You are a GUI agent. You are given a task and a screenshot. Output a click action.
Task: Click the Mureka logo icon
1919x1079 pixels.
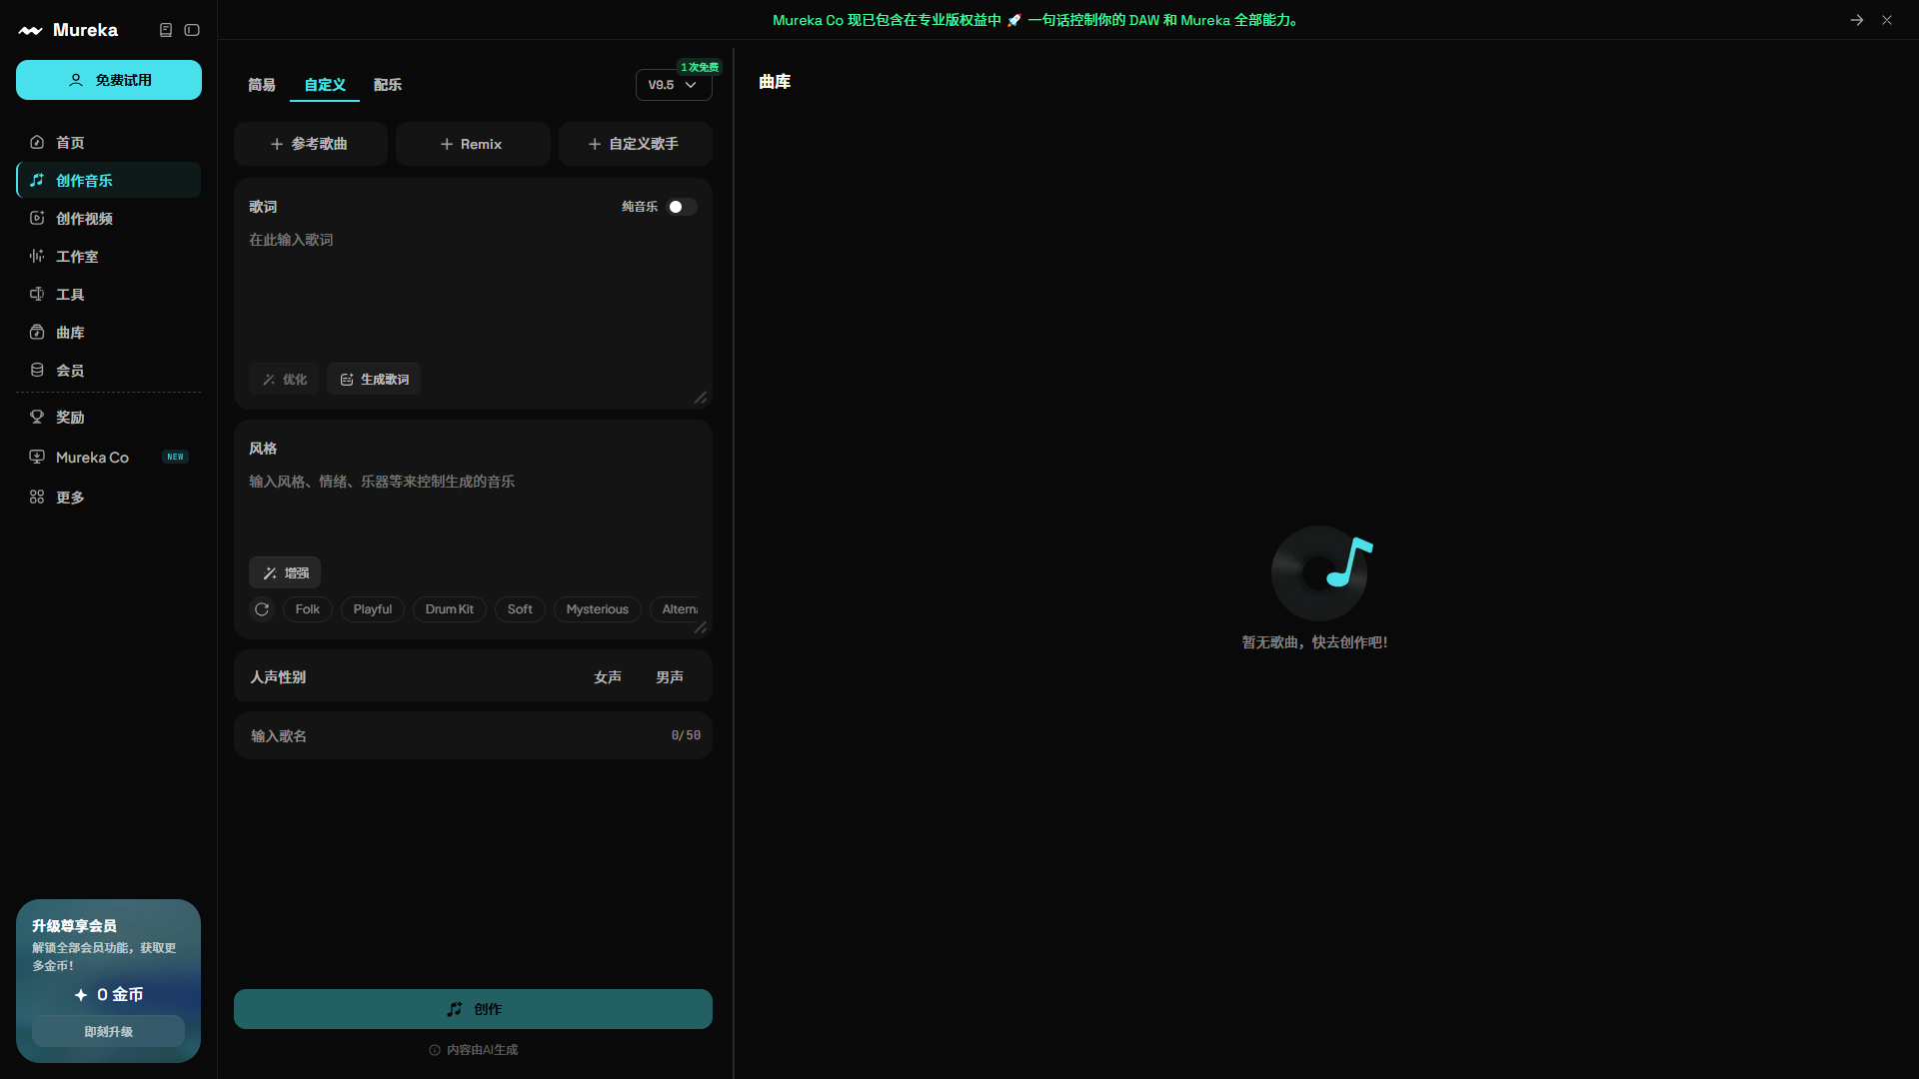coord(30,30)
